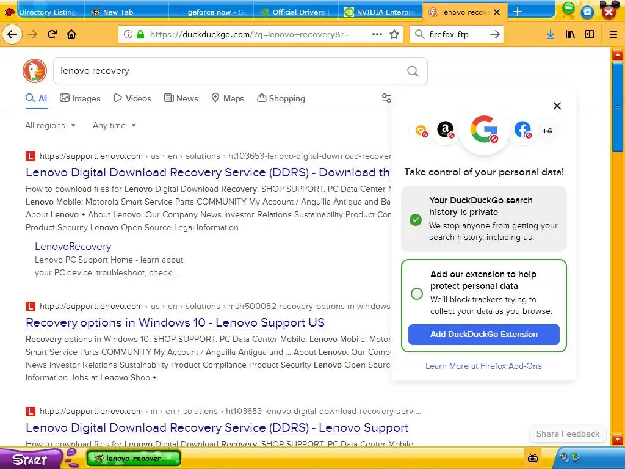Switch to the NVIDIA Enterprise tab
The image size is (625, 469).
(380, 12)
